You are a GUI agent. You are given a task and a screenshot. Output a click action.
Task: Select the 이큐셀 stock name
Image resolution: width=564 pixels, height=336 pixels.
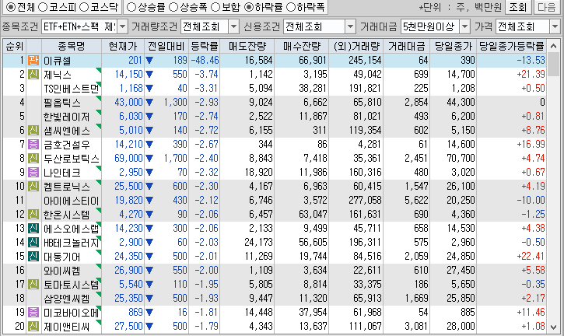[x=58, y=61]
